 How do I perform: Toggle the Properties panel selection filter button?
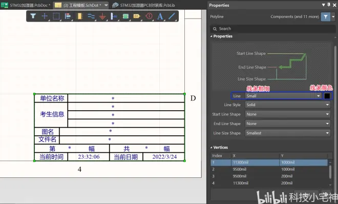coord(326,16)
